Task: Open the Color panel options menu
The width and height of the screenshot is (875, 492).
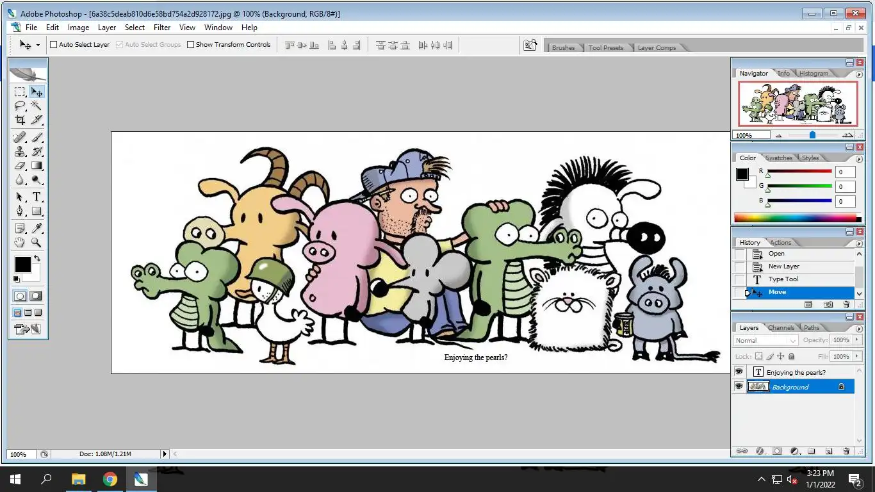Action: click(x=858, y=160)
